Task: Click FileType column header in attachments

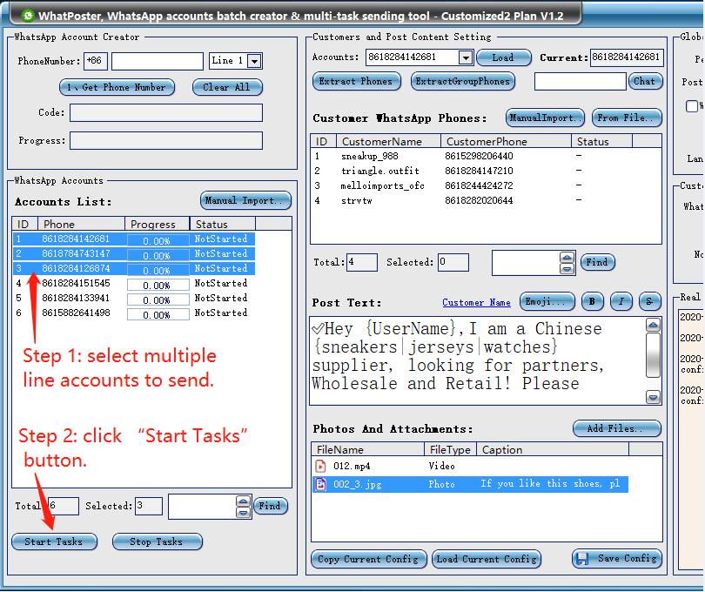Action: tap(450, 449)
